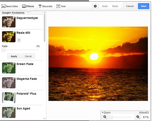Click the Reala 400 help question mark
The height and width of the screenshot is (121, 152).
pyautogui.click(x=19, y=40)
